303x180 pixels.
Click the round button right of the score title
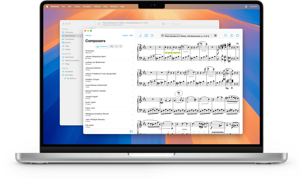[215, 35]
